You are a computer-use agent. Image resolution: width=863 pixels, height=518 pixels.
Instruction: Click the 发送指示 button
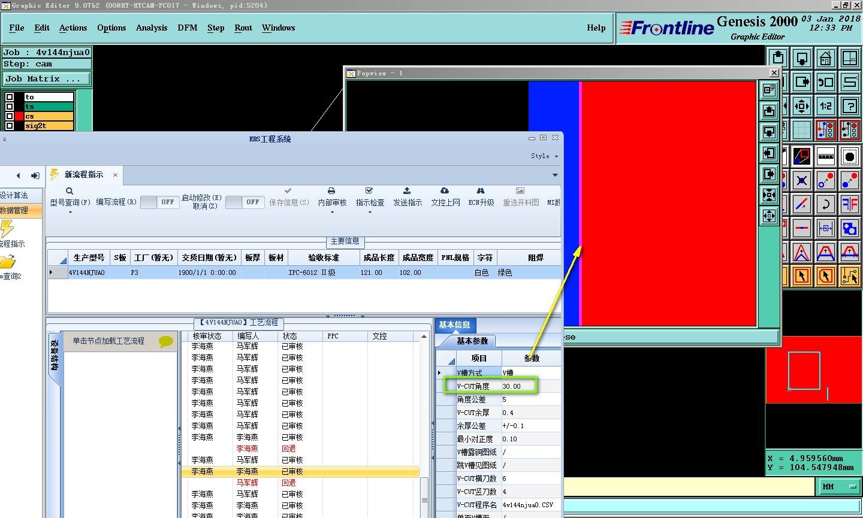tap(408, 197)
